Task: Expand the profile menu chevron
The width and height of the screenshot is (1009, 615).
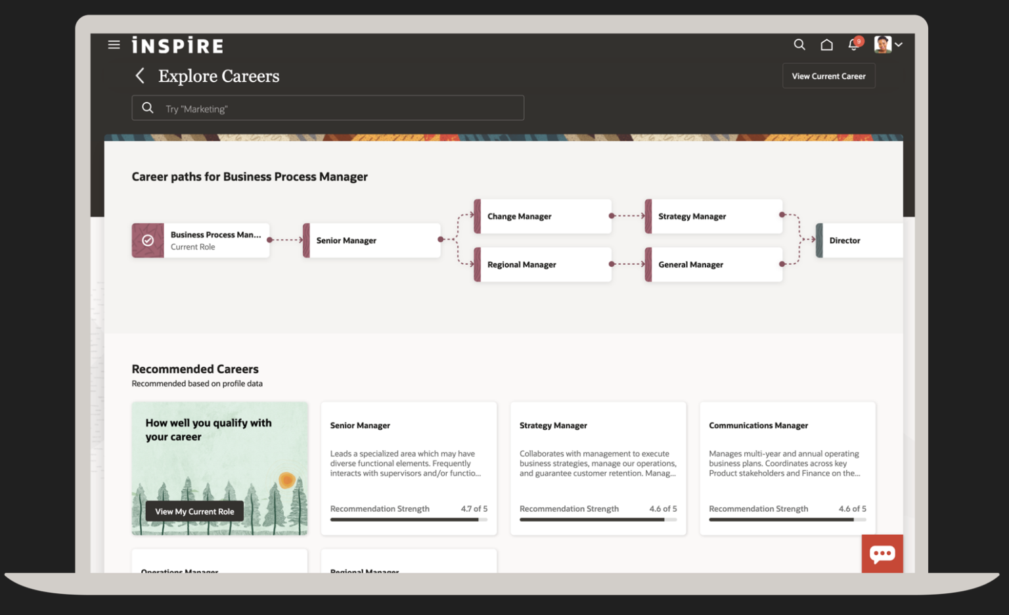Action: coord(899,45)
